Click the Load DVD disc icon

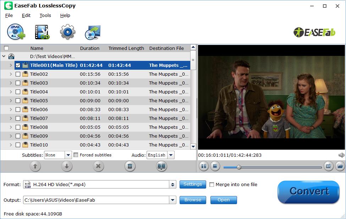(16, 32)
